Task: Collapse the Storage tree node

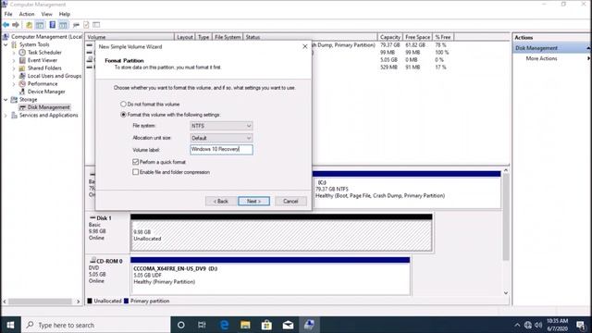Action: point(6,100)
